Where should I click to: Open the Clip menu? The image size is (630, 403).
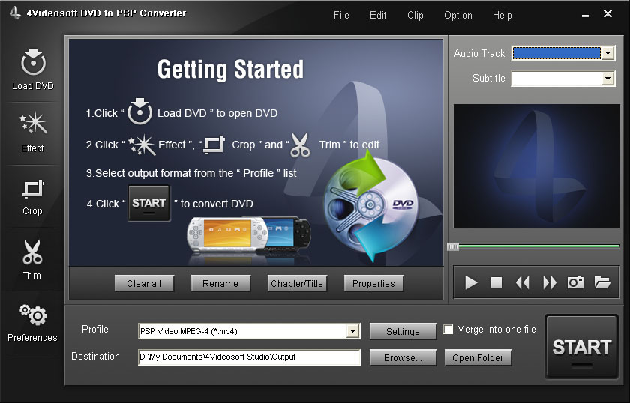(415, 15)
